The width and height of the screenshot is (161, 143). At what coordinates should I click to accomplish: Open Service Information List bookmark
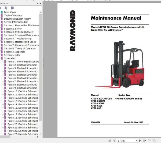(x=16, y=22)
